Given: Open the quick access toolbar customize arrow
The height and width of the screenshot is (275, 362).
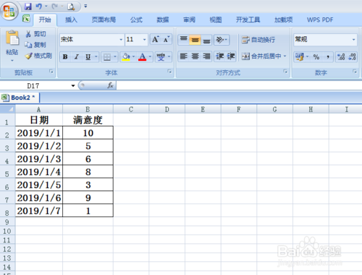Looking at the screenshot, I should 85,6.
